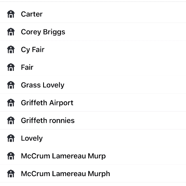This screenshot has width=186, height=186.
Task: Choose the Griffeth ronnies entry
Action: [93, 120]
